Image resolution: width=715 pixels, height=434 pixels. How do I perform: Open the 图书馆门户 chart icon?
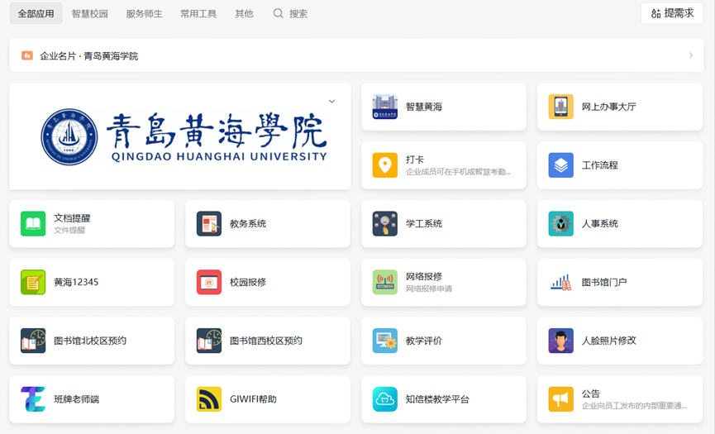pyautogui.click(x=561, y=282)
